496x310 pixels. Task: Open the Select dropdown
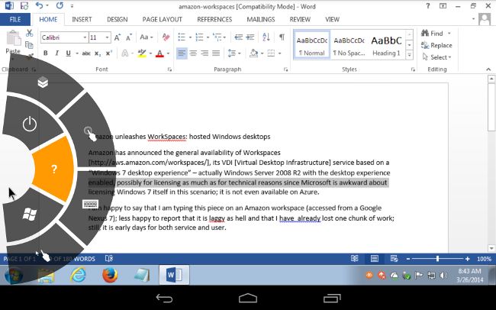coord(436,57)
